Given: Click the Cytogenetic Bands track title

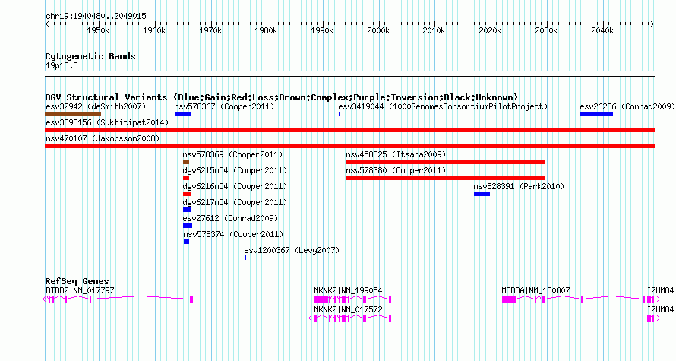Looking at the screenshot, I should click(x=90, y=56).
